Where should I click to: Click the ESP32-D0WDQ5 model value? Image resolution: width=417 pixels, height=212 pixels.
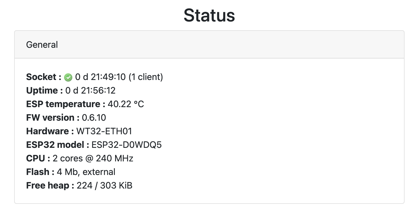(126, 145)
